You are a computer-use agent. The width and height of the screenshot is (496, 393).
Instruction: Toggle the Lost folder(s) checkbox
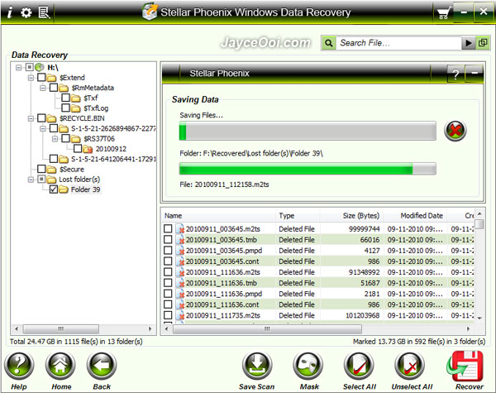pos(41,180)
